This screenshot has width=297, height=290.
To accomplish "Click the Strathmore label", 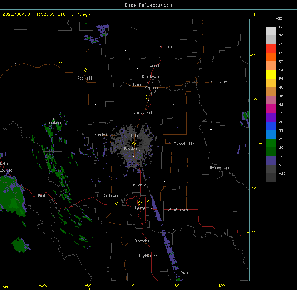I will point(178,209).
